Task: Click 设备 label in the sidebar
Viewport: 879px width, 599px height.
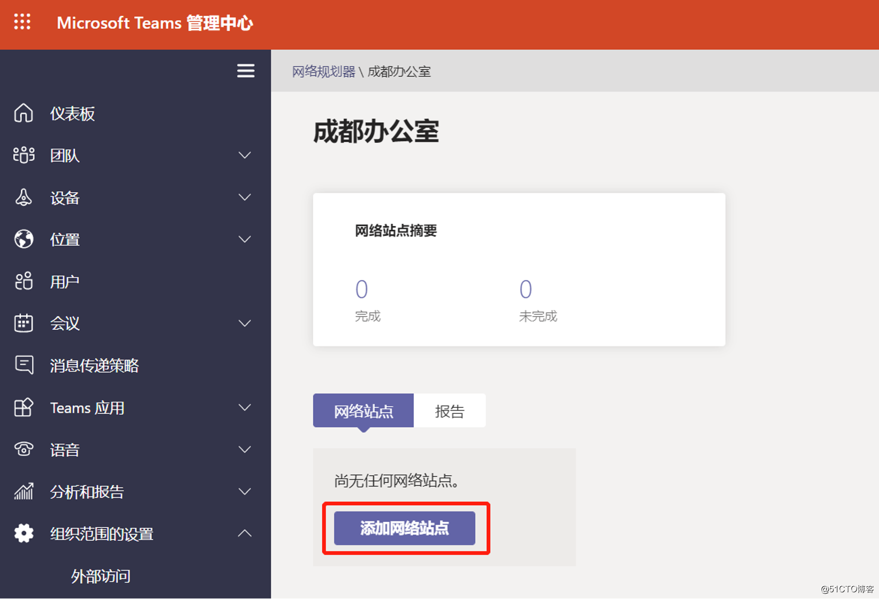Action: click(x=65, y=198)
